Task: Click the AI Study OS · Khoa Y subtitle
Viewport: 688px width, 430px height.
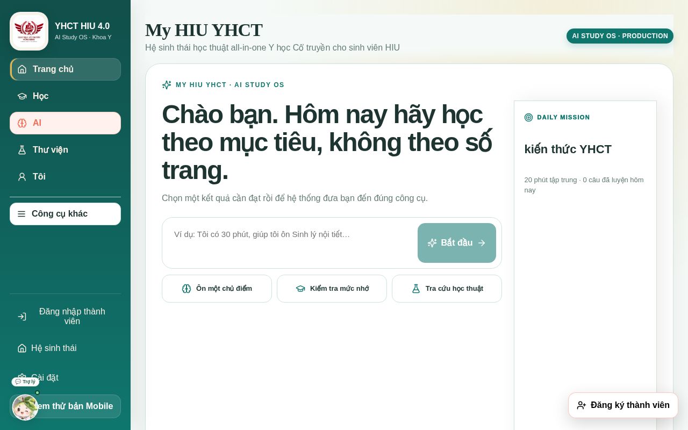Action: 83,37
